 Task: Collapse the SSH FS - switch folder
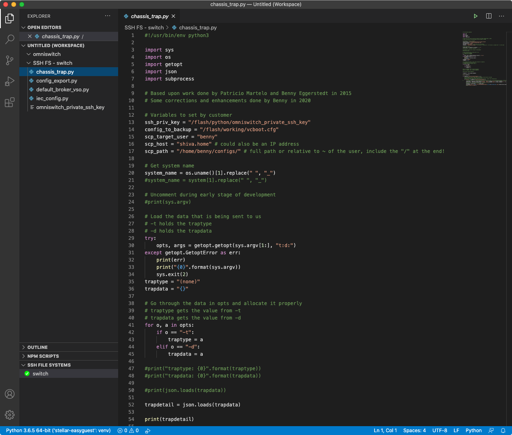point(52,63)
